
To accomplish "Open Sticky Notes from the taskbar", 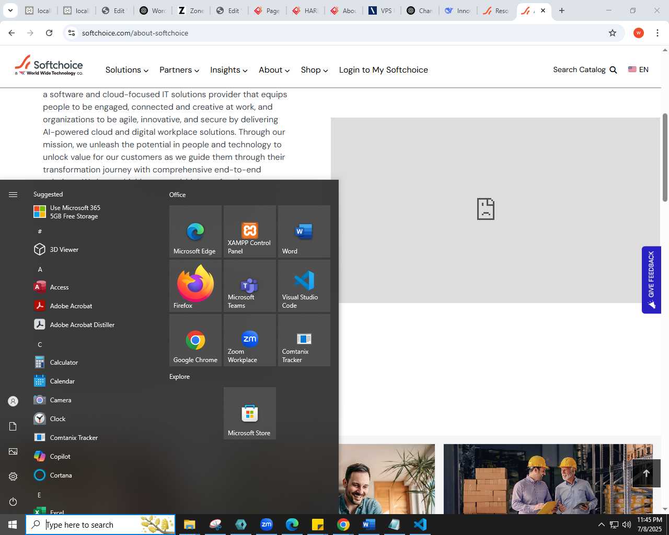I will [318, 525].
